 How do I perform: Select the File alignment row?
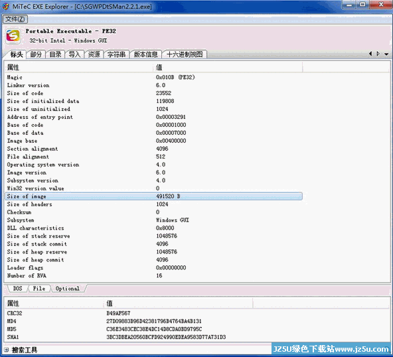(153, 157)
